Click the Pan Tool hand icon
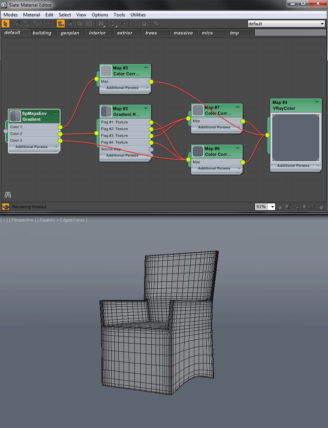 (280, 207)
